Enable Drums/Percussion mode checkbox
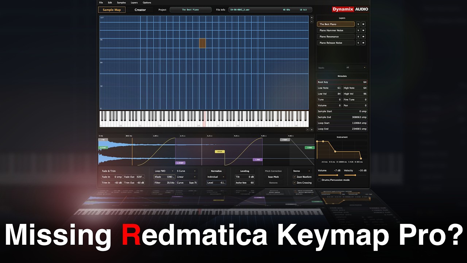The width and height of the screenshot is (467, 263). [x=319, y=180]
